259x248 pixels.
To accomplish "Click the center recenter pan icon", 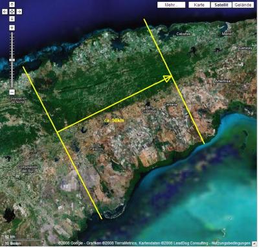I will (12, 12).
